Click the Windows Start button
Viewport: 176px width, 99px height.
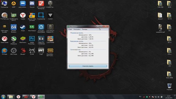(x=3, y=97)
